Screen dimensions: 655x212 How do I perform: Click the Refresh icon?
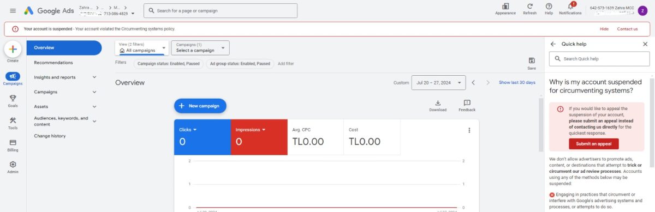(x=529, y=6)
